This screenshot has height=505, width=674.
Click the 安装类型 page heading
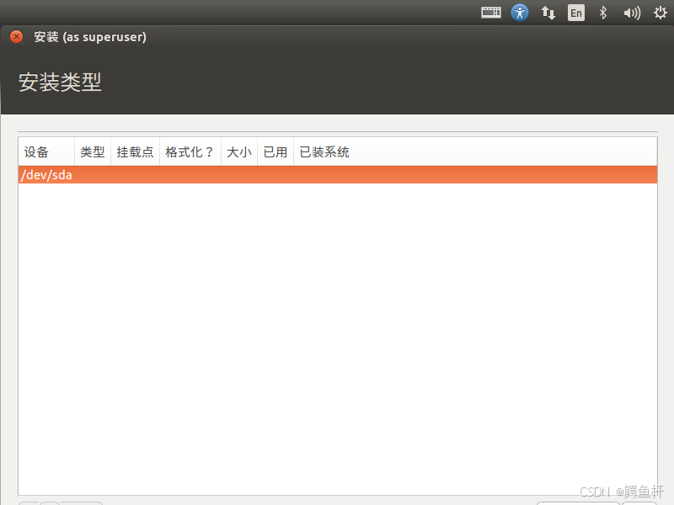tap(60, 82)
